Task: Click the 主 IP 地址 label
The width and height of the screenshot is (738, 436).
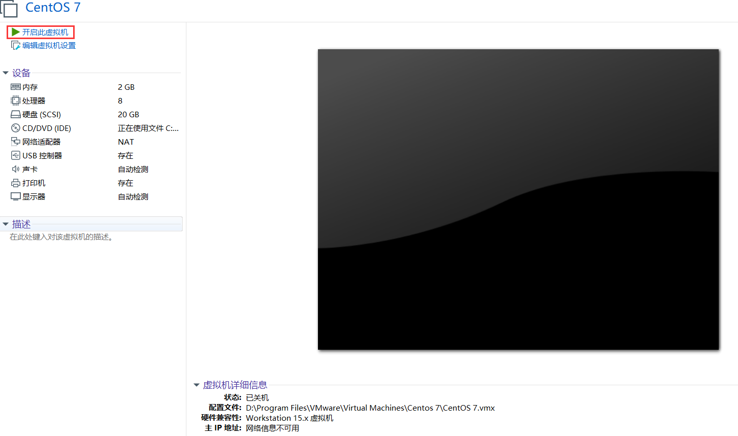Action: click(223, 428)
